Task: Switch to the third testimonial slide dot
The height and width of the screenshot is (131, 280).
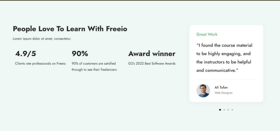Action: pyautogui.click(x=228, y=110)
